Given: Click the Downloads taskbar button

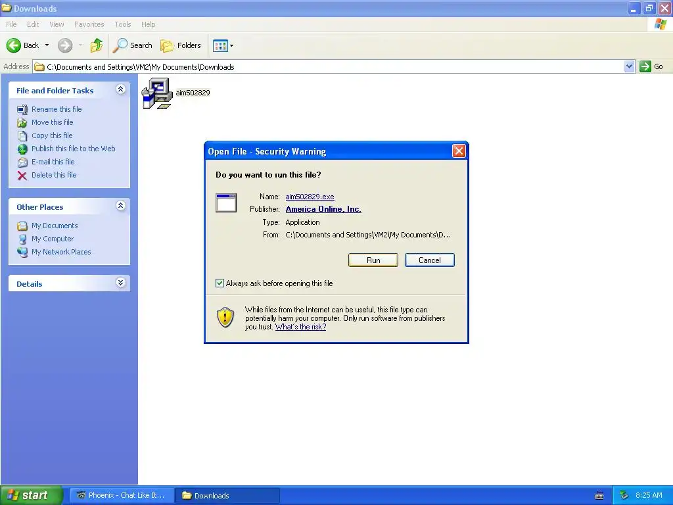Looking at the screenshot, I should click(227, 495).
